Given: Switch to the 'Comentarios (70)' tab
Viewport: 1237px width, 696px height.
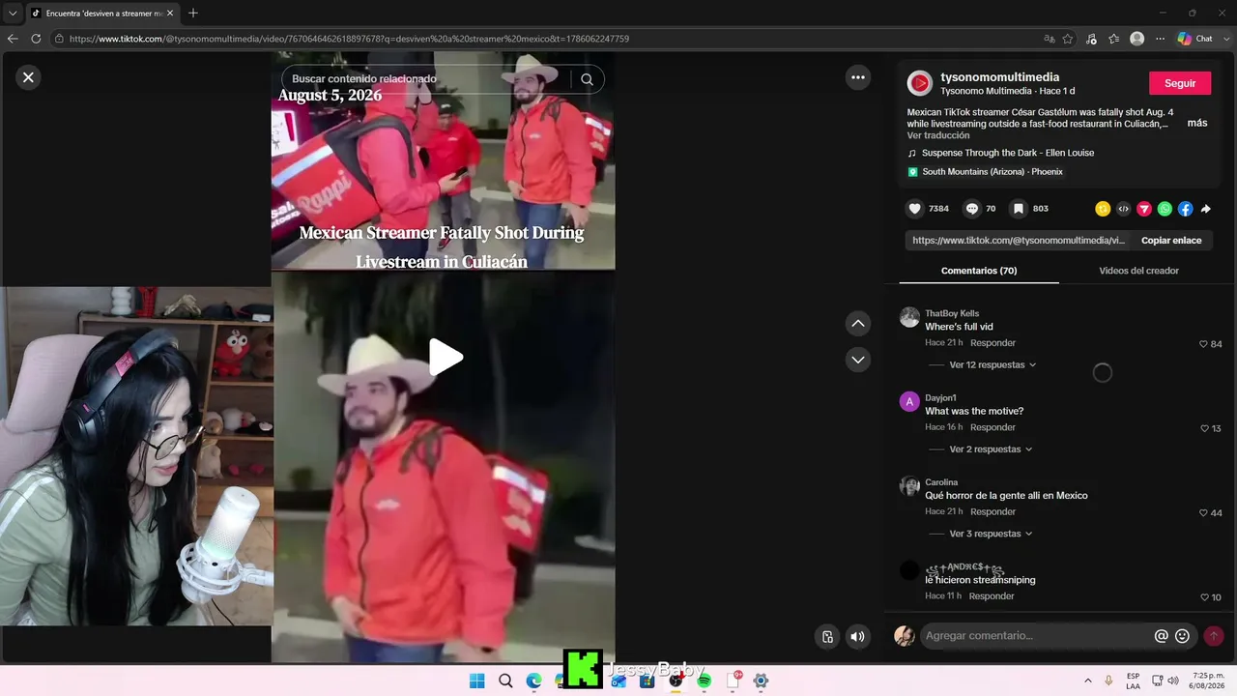Looking at the screenshot, I should click(x=979, y=271).
